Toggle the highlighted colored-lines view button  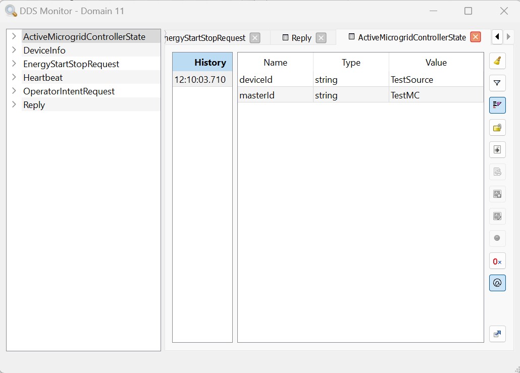click(x=497, y=105)
